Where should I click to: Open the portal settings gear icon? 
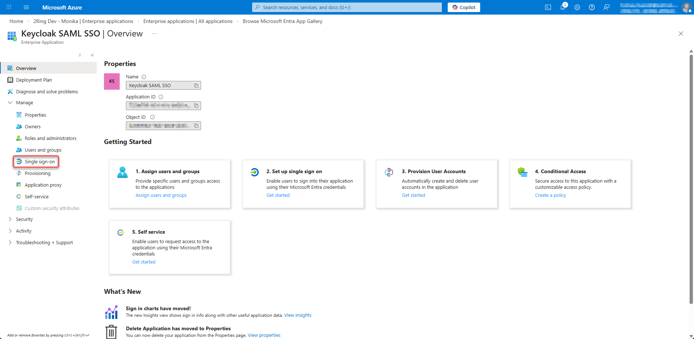577,7
